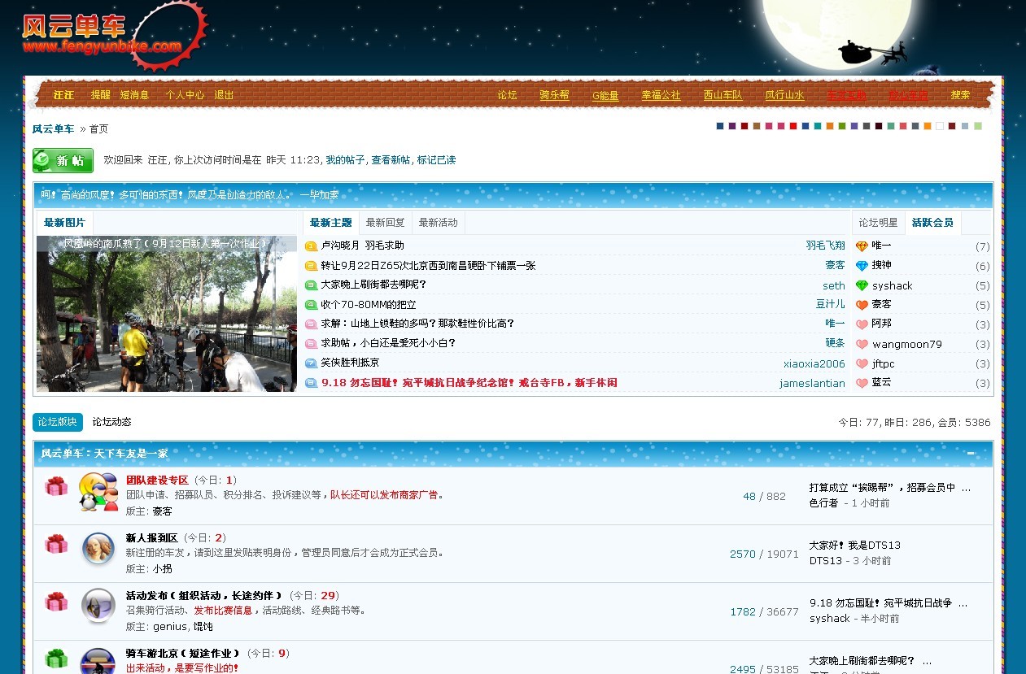Click the orange diamond icon next to 唯一

pyautogui.click(x=862, y=246)
